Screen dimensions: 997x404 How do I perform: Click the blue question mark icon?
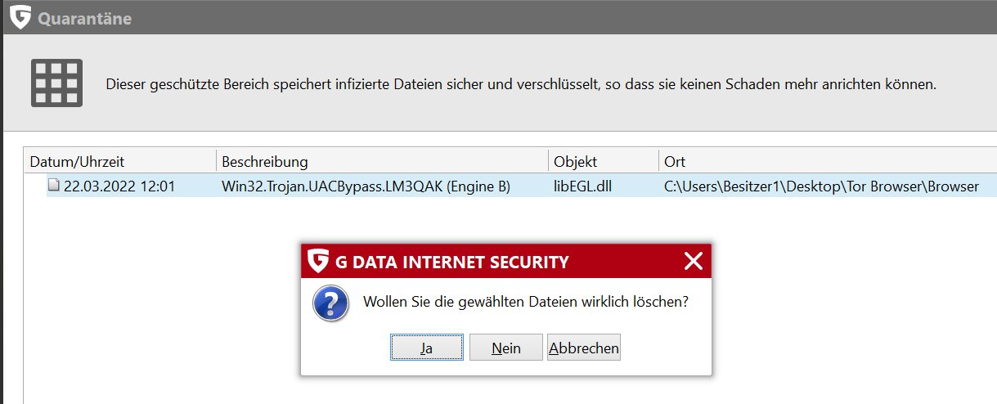(x=330, y=302)
